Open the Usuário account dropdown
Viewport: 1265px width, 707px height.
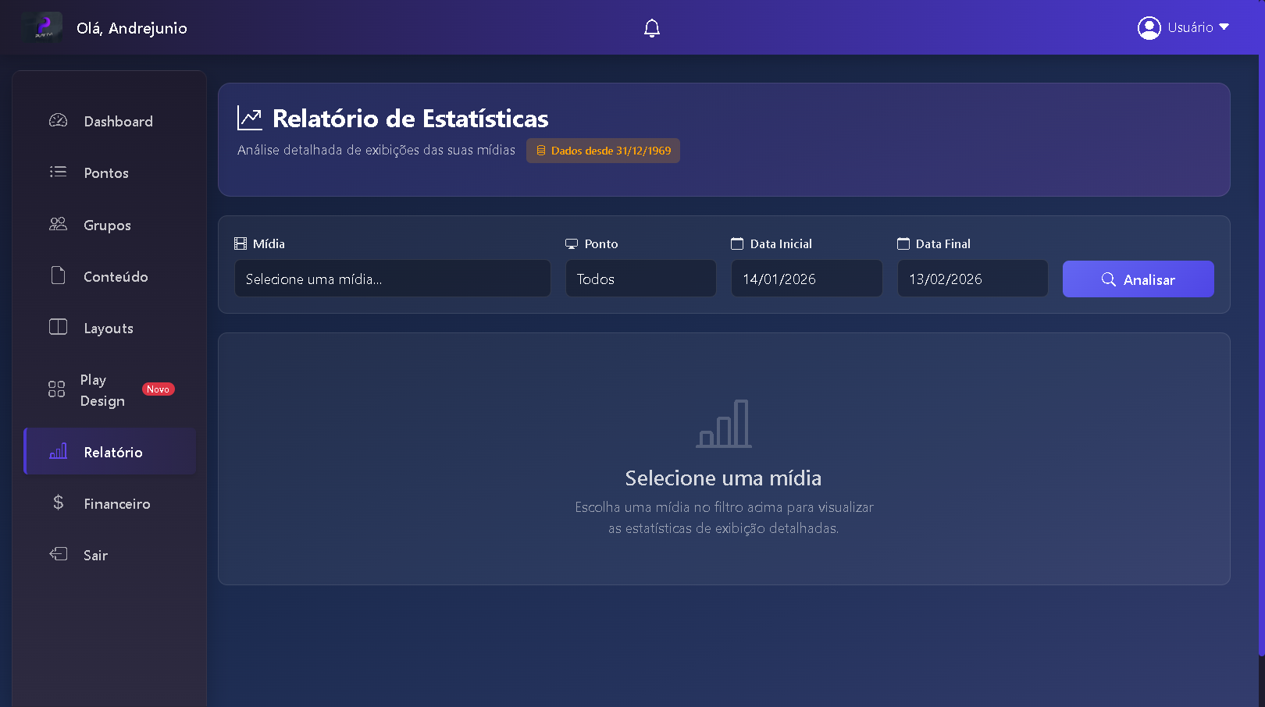pos(1184,27)
